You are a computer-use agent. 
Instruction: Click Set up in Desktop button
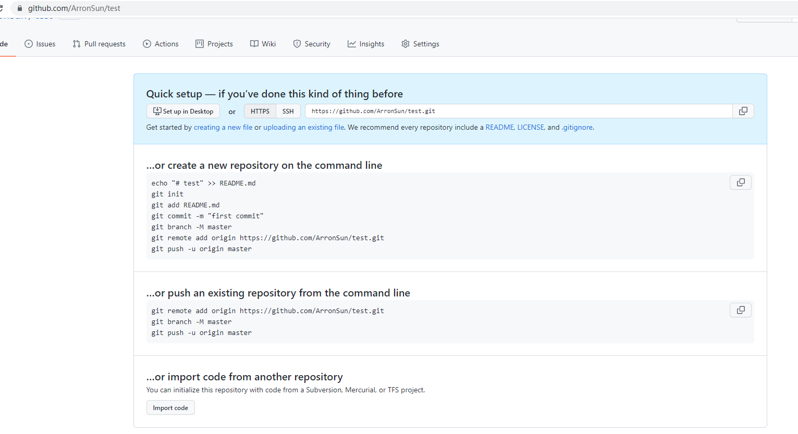(183, 111)
